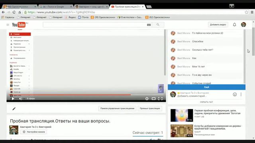Image resolution: width=255 pixels, height=143 pixels.
Task: Mute the video with the speaker icon
Action: click(x=21, y=99)
